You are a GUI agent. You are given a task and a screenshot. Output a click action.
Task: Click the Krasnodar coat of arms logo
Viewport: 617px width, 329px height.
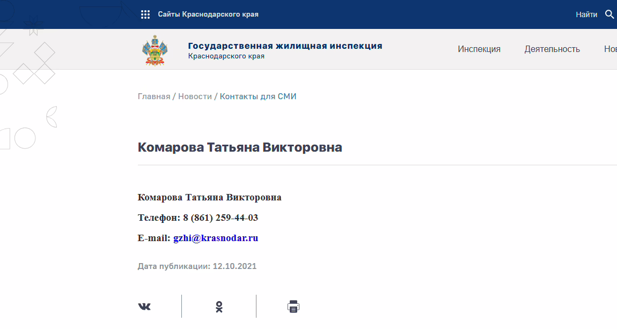point(155,50)
